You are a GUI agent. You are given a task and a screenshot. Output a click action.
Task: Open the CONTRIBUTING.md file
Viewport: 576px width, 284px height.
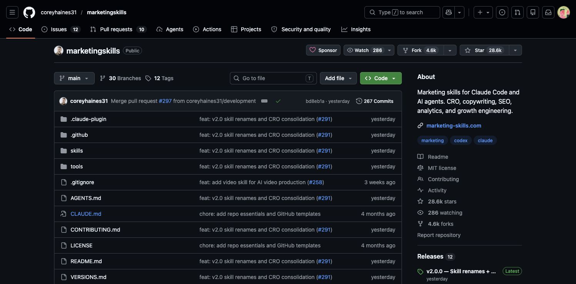(x=95, y=230)
